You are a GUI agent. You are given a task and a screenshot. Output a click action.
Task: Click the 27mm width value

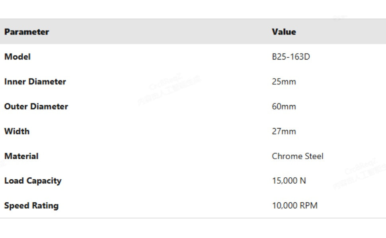click(284, 131)
